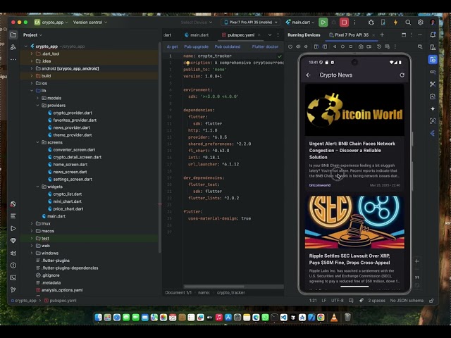Click the emulator back triangle button
Screen dimensions: 451x338
pos(335,46)
